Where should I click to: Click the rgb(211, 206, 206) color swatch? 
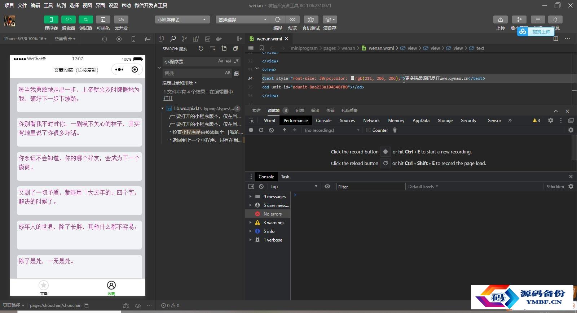tap(352, 78)
